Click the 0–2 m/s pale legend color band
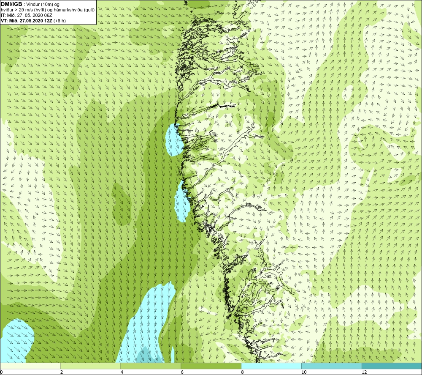Viewport: 422px width, 375px height. [x=30, y=366]
